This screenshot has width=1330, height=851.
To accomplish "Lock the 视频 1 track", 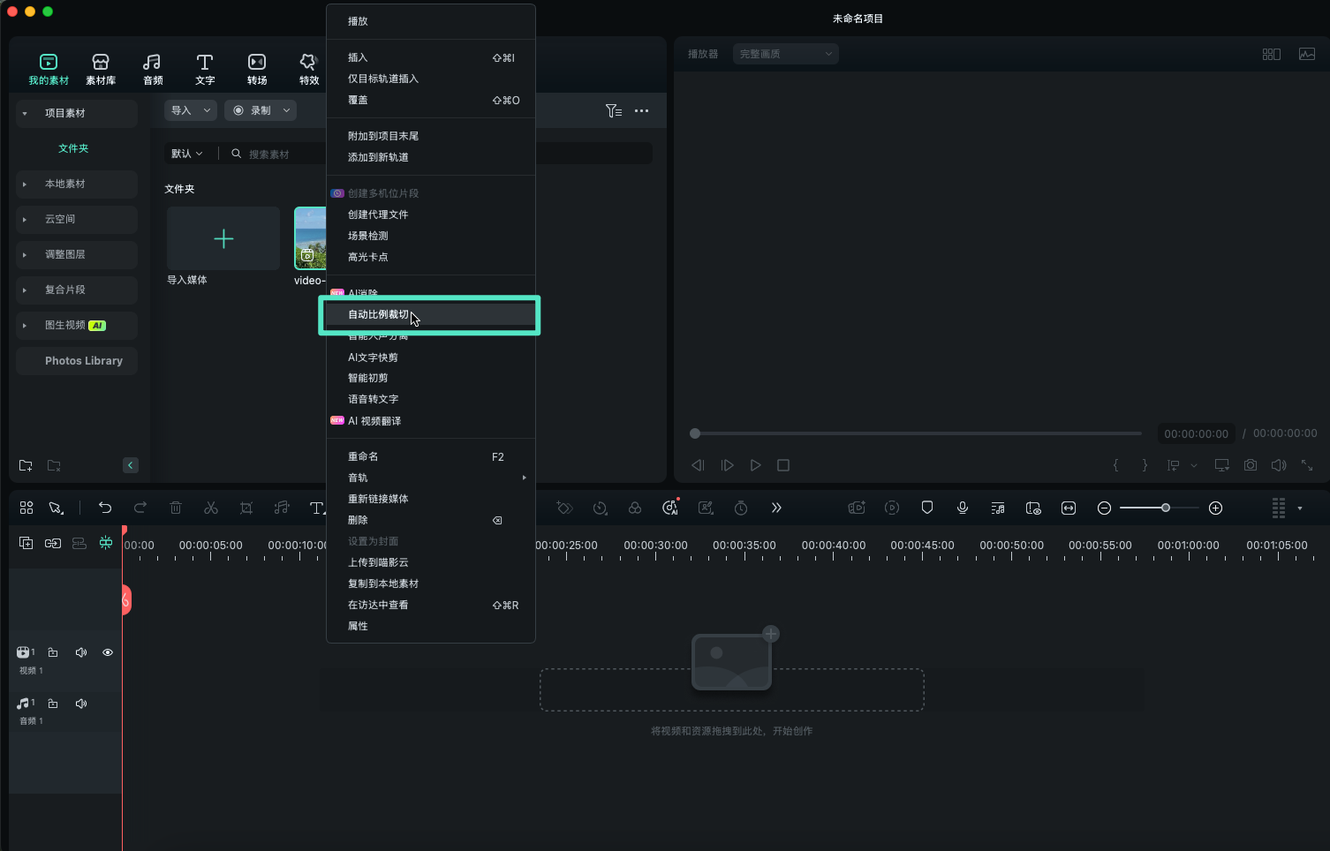I will point(53,652).
